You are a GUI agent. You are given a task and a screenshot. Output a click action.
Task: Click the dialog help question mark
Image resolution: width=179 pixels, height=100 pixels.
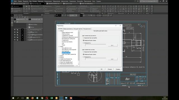pyautogui.click(x=116, y=26)
